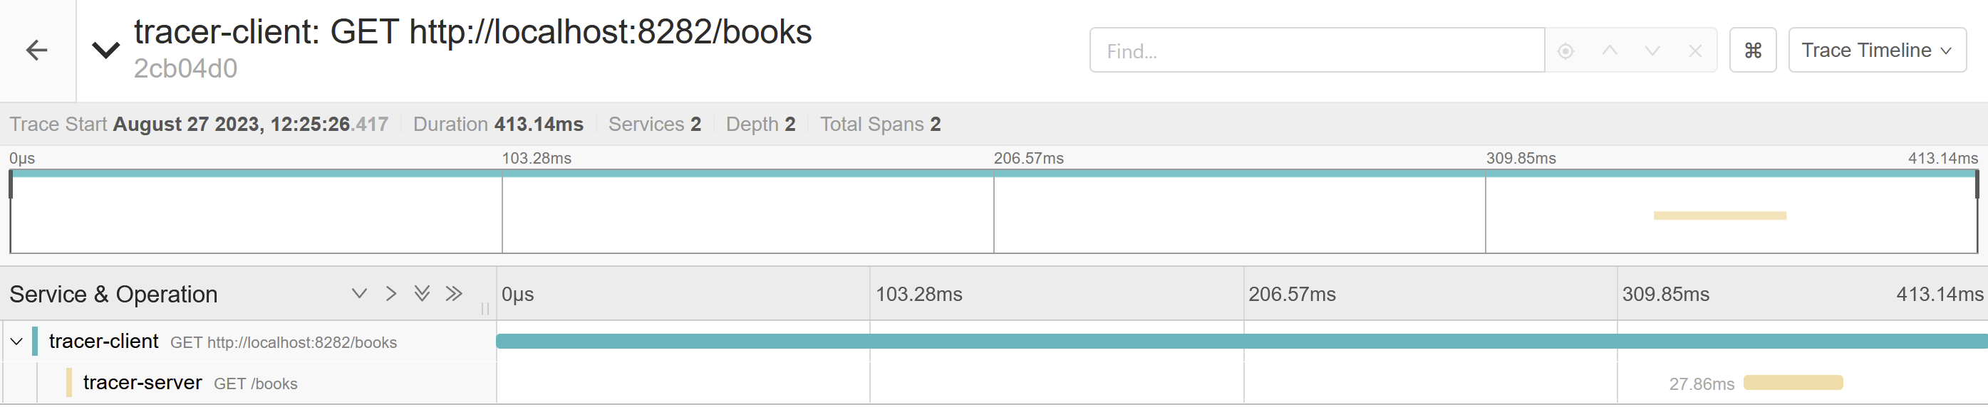Collapse the trace header details chevron

click(x=105, y=51)
